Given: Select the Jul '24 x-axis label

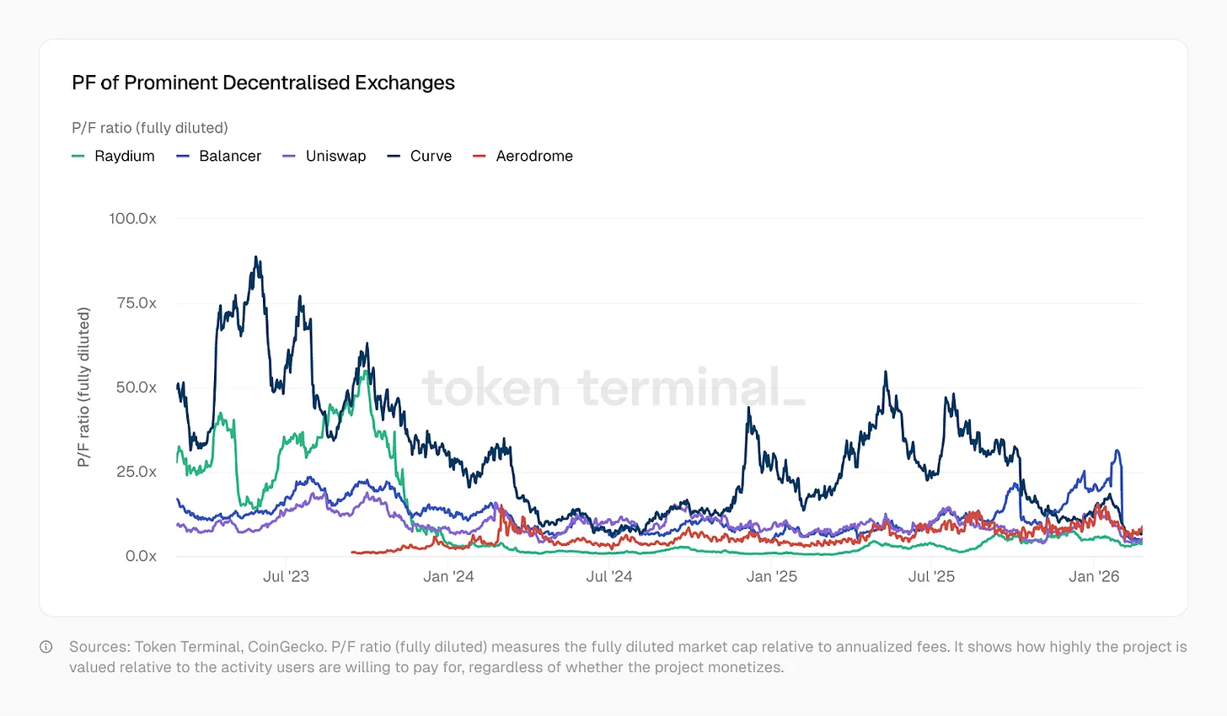Looking at the screenshot, I should [609, 576].
